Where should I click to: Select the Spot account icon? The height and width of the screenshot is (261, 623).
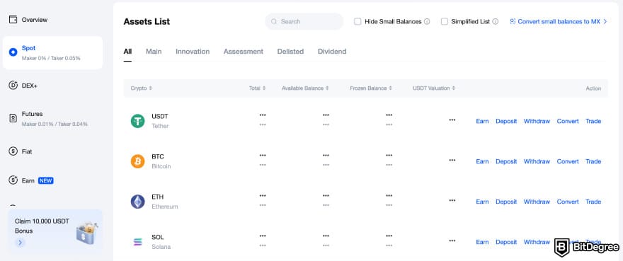click(x=13, y=52)
